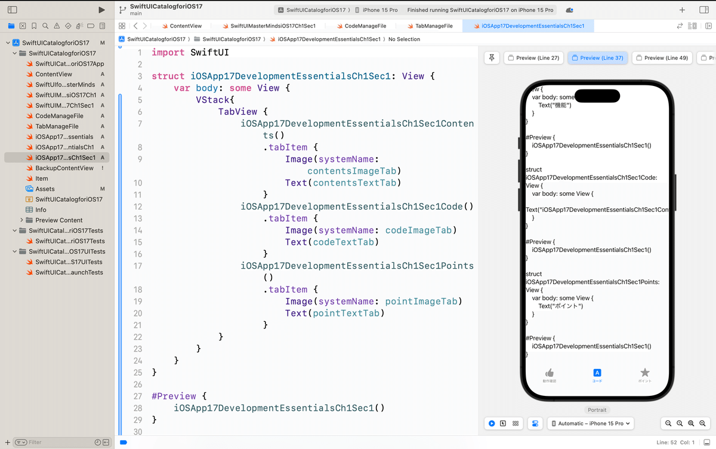
Task: Toggle the navigator sidebar
Action: (x=12, y=10)
